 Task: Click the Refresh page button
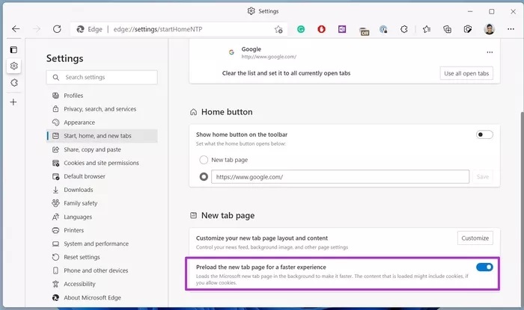pyautogui.click(x=57, y=29)
